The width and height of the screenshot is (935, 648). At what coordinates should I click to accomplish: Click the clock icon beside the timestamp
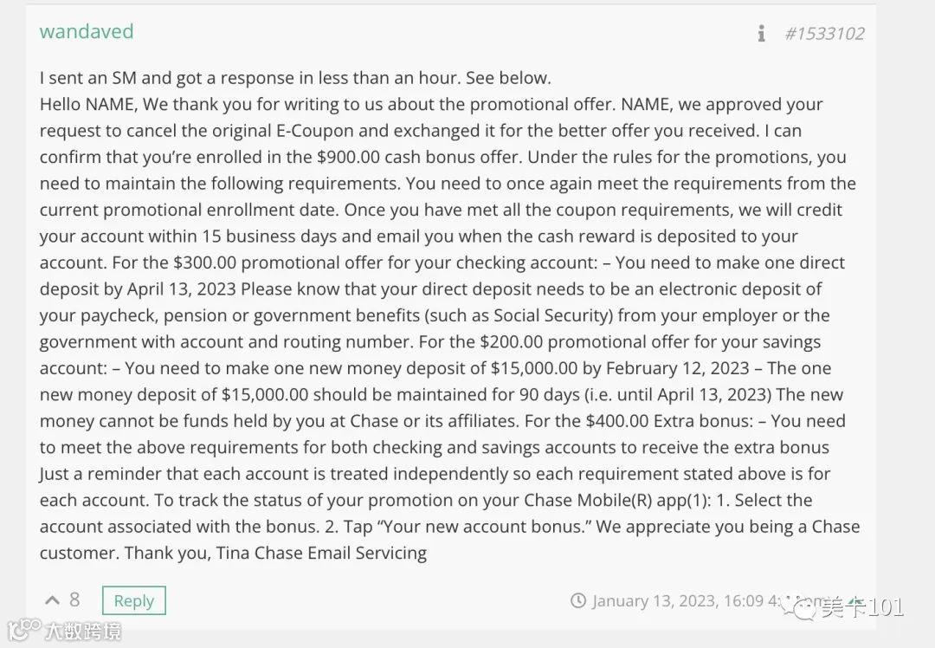580,600
